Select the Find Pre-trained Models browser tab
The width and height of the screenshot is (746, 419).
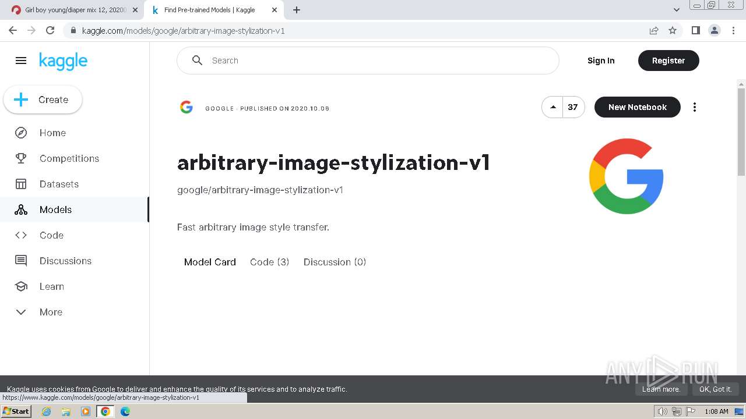(213, 10)
